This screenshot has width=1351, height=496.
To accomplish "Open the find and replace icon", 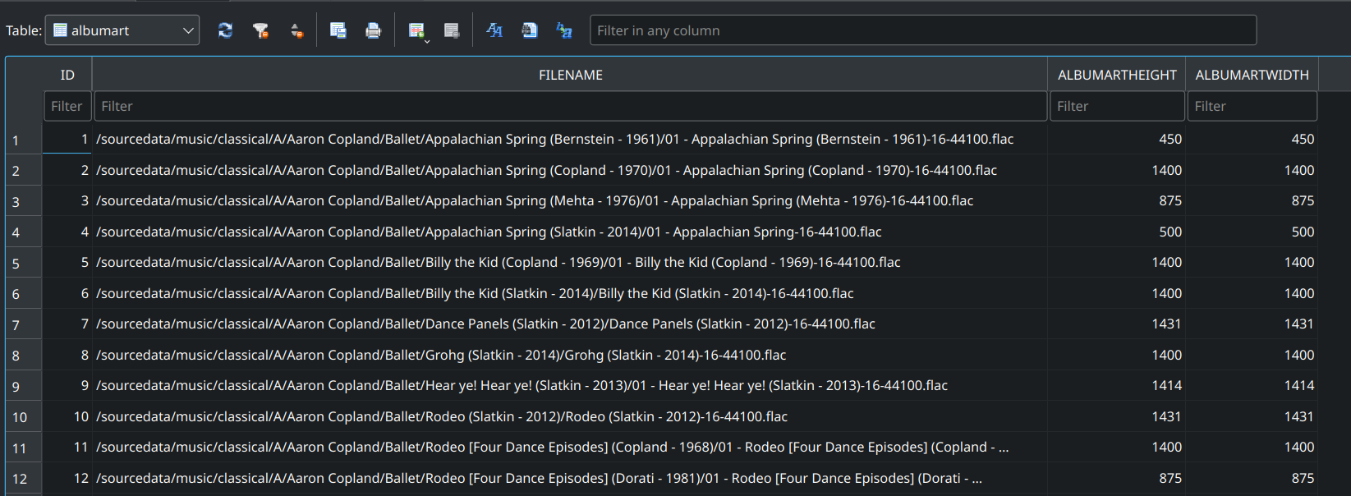I will (564, 30).
